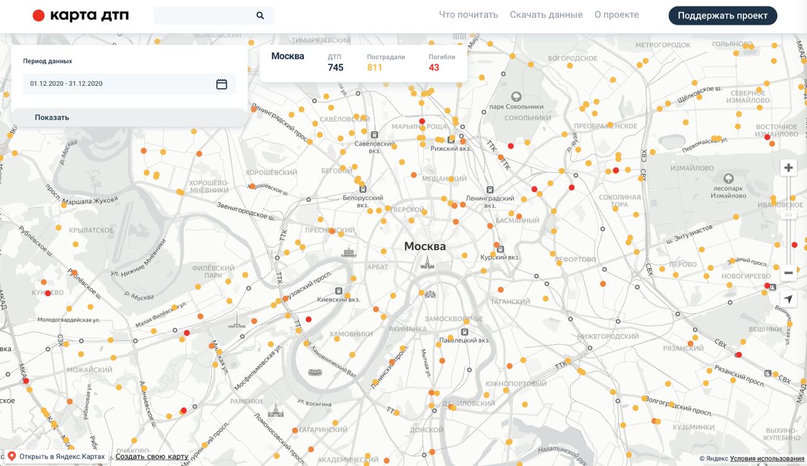
Task: Click the date range field 01.12.2020 - 31.12.2020
Action: [129, 84]
